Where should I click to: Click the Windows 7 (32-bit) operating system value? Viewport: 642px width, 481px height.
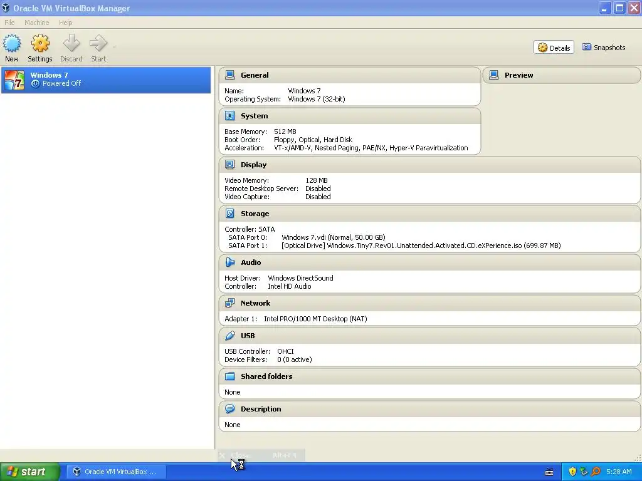[317, 99]
